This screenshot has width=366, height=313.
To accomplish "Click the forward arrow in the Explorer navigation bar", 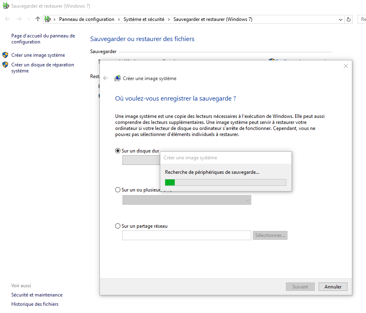I will click(19, 19).
